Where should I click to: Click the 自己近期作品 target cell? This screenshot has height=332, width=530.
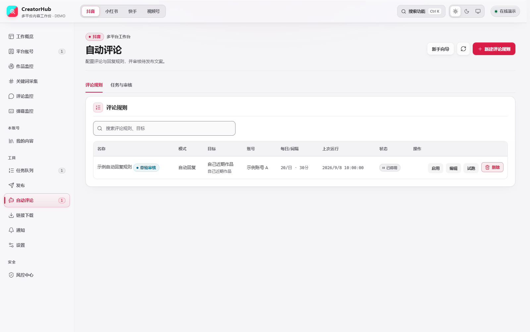pyautogui.click(x=221, y=167)
